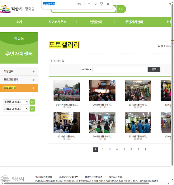Click GO next to 읍면동 홈페이지
Image resolution: width=174 pixels, height=185 pixels.
point(32,102)
